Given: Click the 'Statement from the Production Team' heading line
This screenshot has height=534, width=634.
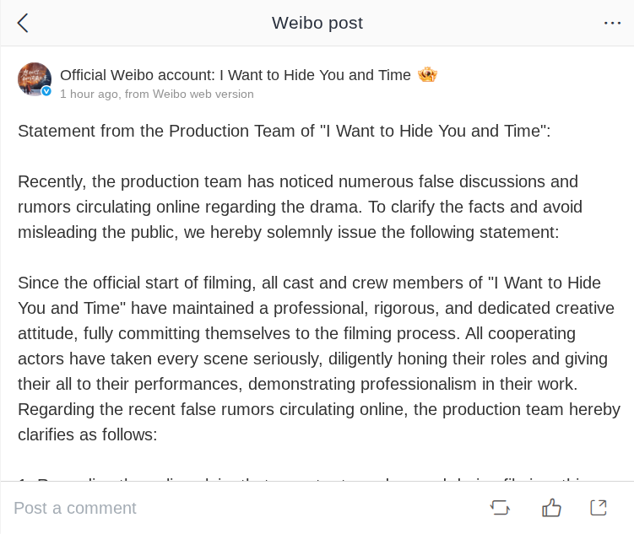Looking at the screenshot, I should pos(284,131).
